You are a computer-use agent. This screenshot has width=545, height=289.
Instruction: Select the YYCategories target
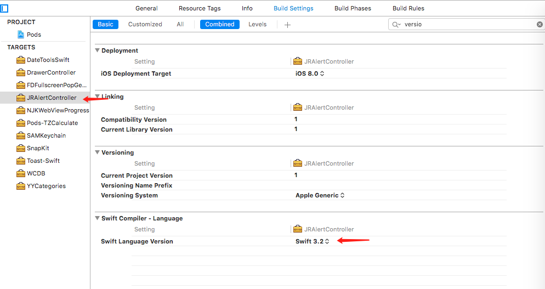pyautogui.click(x=45, y=186)
